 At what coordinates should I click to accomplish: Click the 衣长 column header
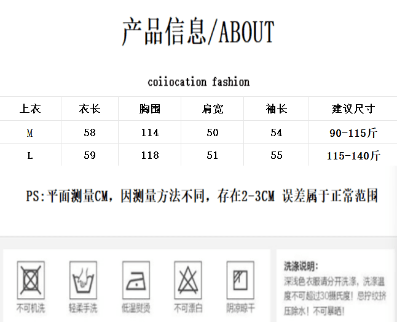coord(90,109)
